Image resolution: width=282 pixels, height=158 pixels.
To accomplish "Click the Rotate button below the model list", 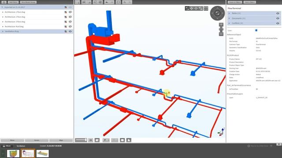I will pyautogui.click(x=37, y=140).
